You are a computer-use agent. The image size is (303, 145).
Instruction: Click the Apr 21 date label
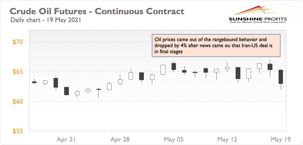click(x=66, y=139)
